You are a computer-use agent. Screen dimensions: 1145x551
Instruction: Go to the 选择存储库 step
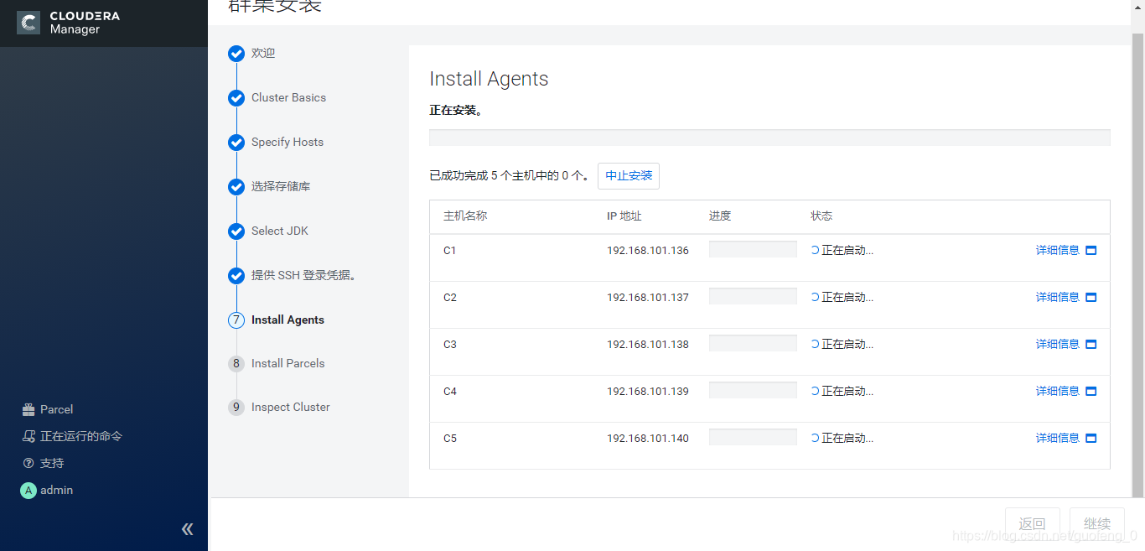pos(281,186)
